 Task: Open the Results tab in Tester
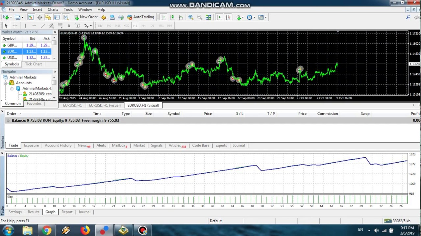(33, 212)
